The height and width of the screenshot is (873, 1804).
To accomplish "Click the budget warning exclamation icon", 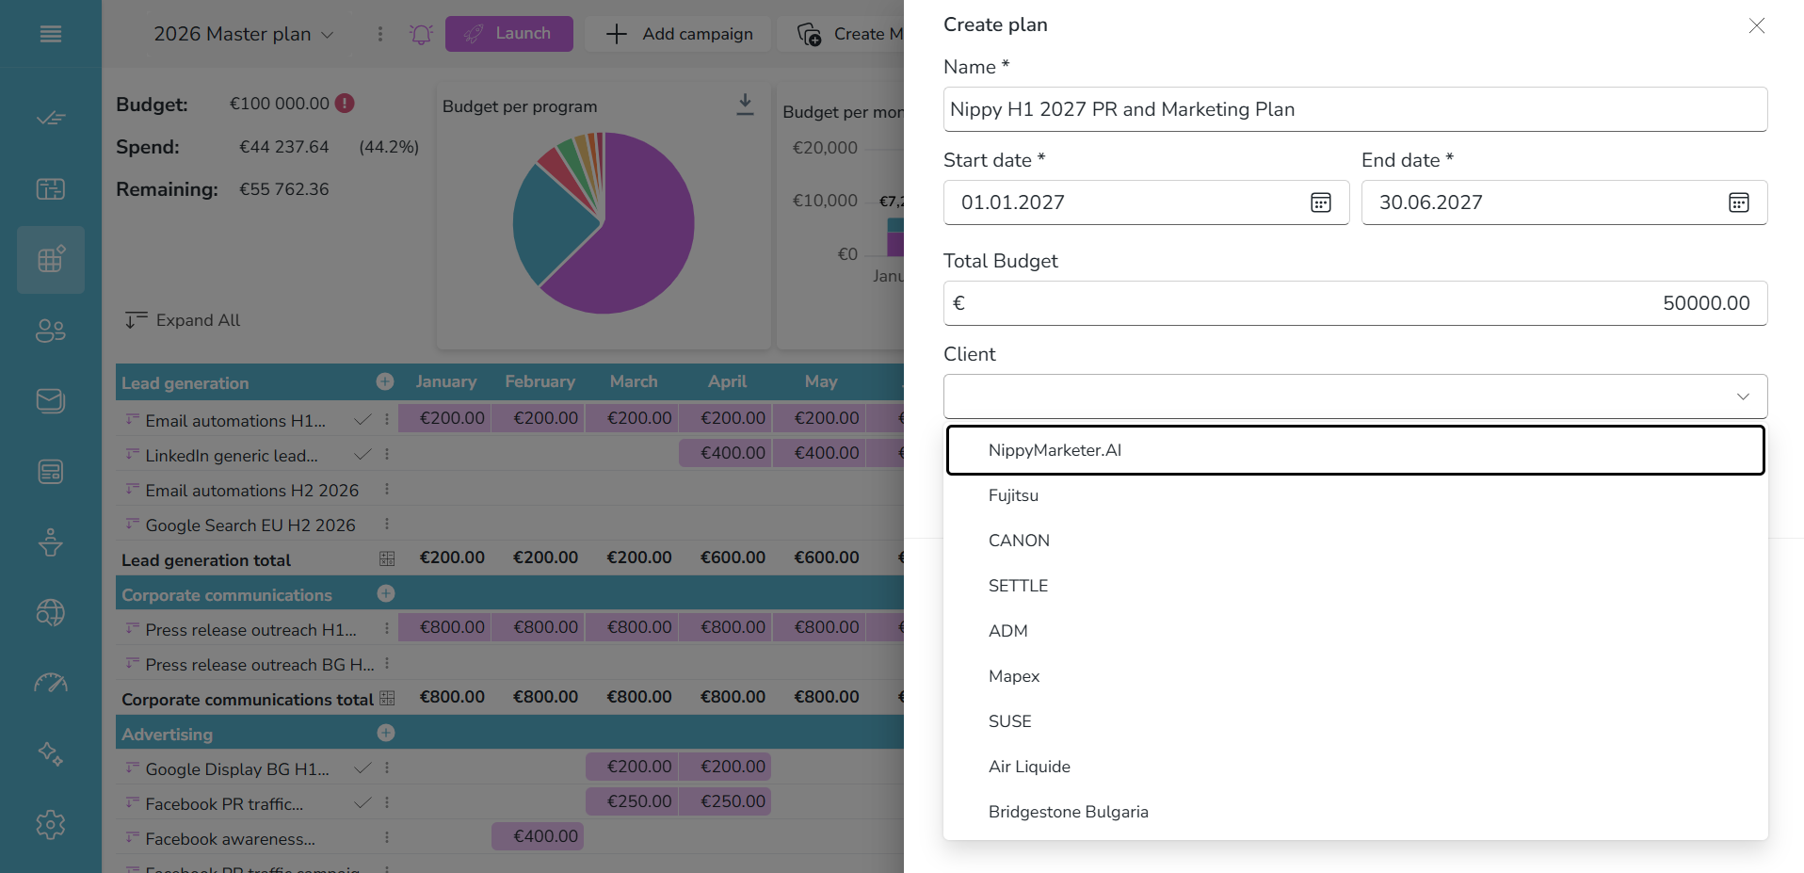I will (345, 104).
